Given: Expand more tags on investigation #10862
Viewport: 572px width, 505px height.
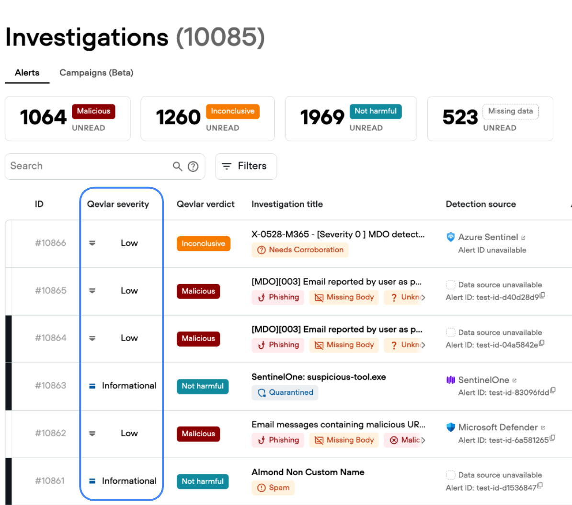Looking at the screenshot, I should click(423, 440).
